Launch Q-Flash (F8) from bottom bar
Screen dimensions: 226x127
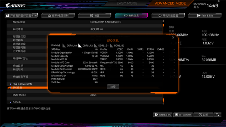(183, 115)
